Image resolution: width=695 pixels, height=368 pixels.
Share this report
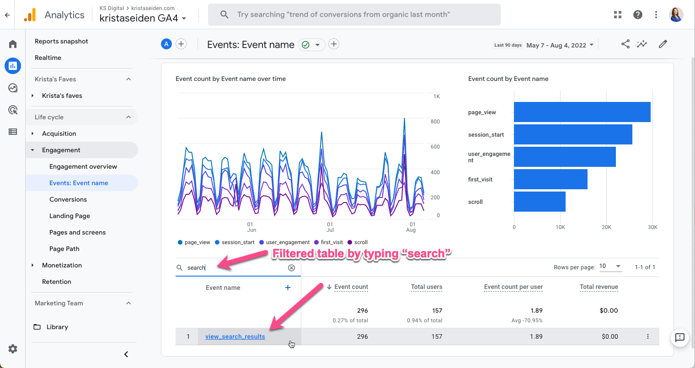pos(625,44)
